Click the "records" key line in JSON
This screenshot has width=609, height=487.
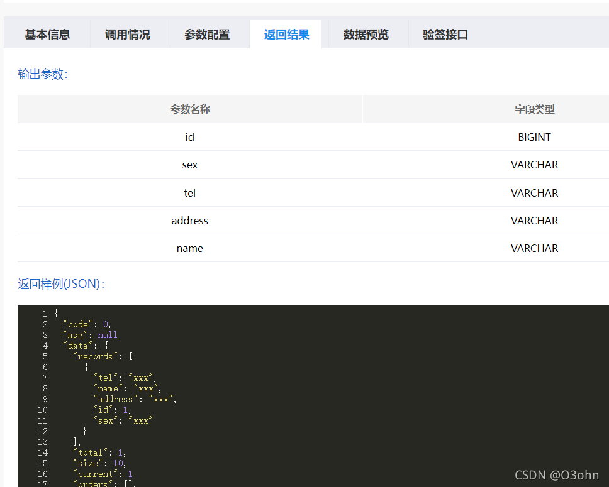[103, 357]
